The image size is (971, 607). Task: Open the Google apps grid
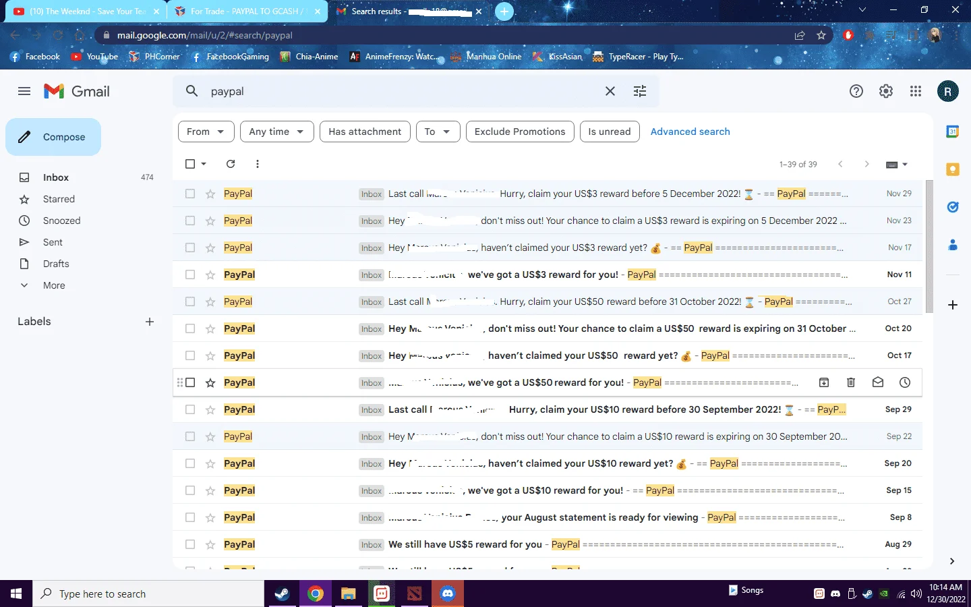coord(916,91)
